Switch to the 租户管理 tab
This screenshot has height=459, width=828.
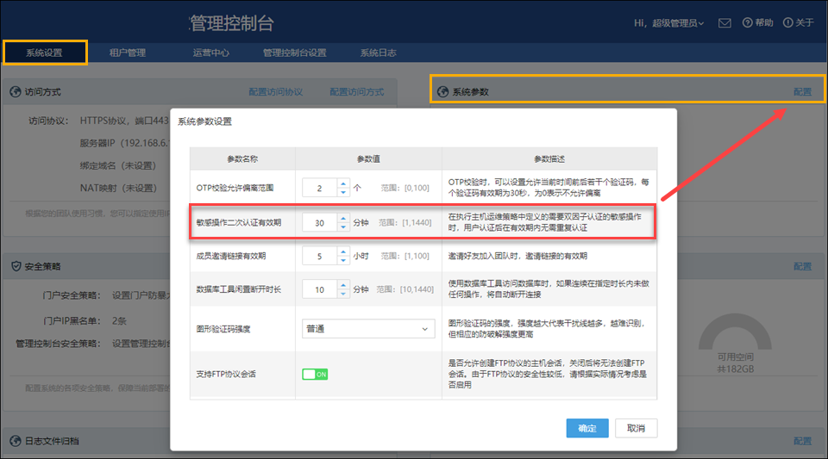[x=128, y=53]
